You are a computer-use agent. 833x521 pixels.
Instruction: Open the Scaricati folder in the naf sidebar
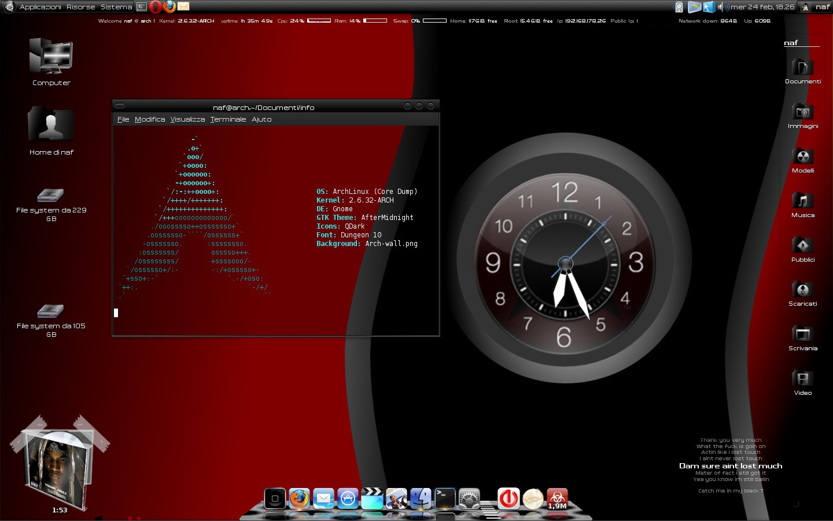point(803,289)
